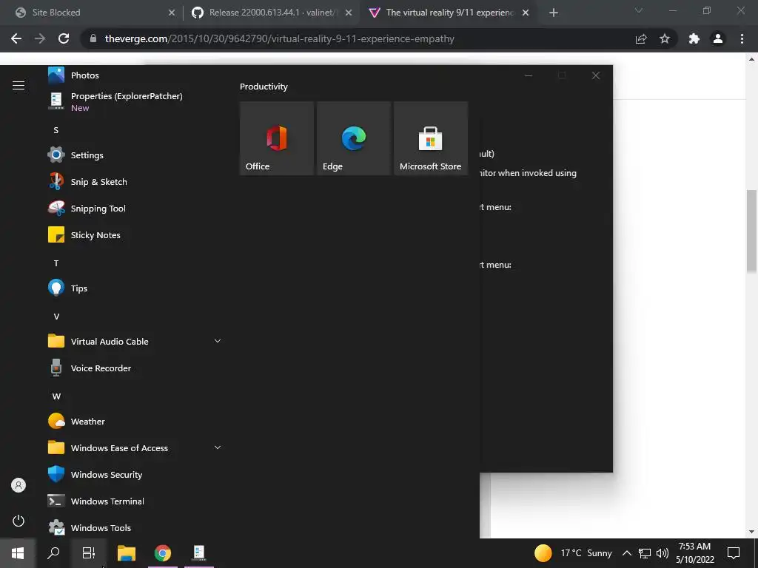Click the Power button in Start
Screen dimensions: 758x568
tap(19, 521)
